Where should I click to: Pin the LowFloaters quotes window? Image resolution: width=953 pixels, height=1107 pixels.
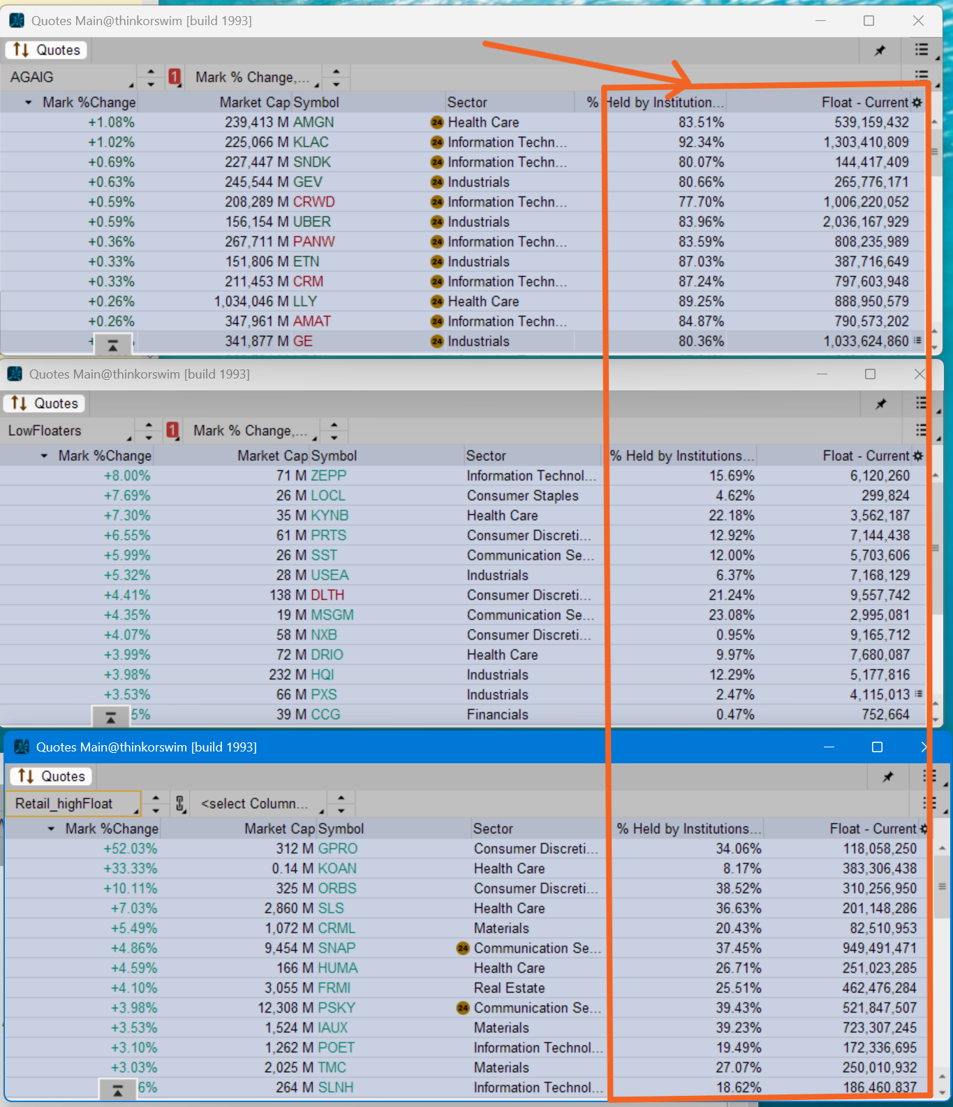click(881, 404)
